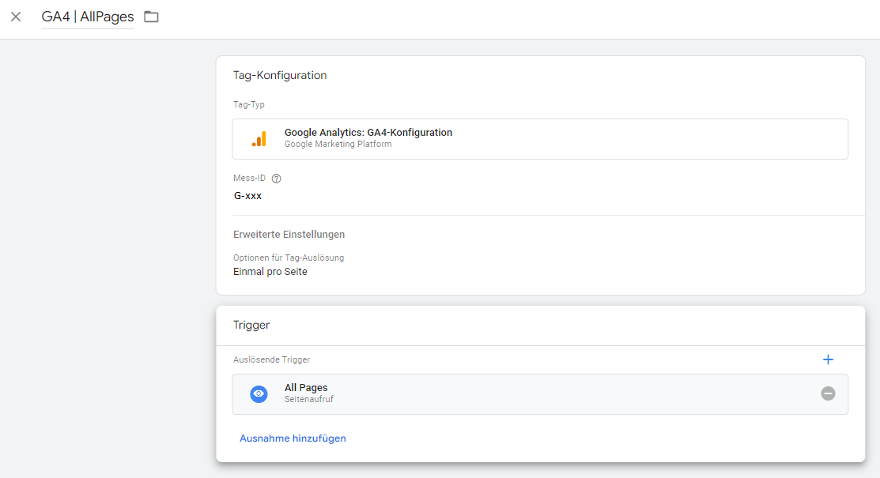Image resolution: width=880 pixels, height=478 pixels.
Task: Click the Auslösende Trigger label
Action: [x=272, y=359]
